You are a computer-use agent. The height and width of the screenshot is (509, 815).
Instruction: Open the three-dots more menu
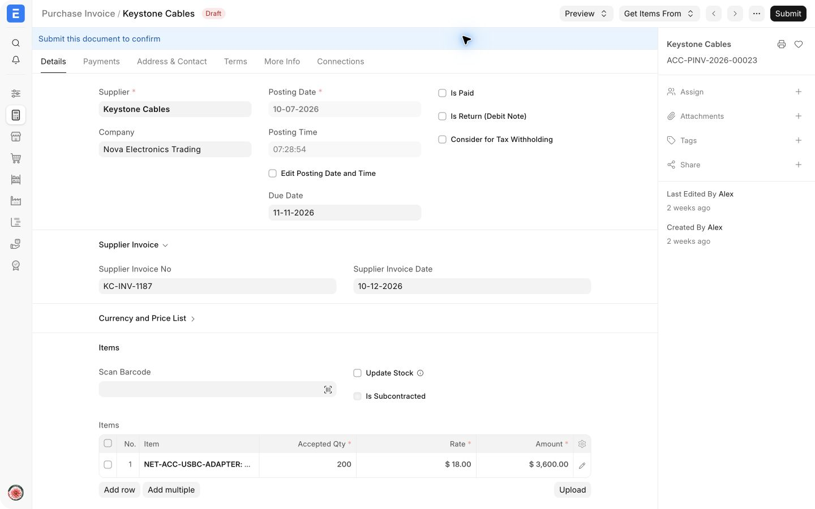(757, 14)
